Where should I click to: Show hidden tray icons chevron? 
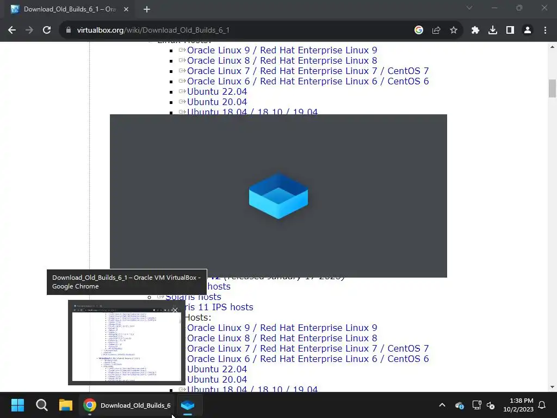point(442,405)
